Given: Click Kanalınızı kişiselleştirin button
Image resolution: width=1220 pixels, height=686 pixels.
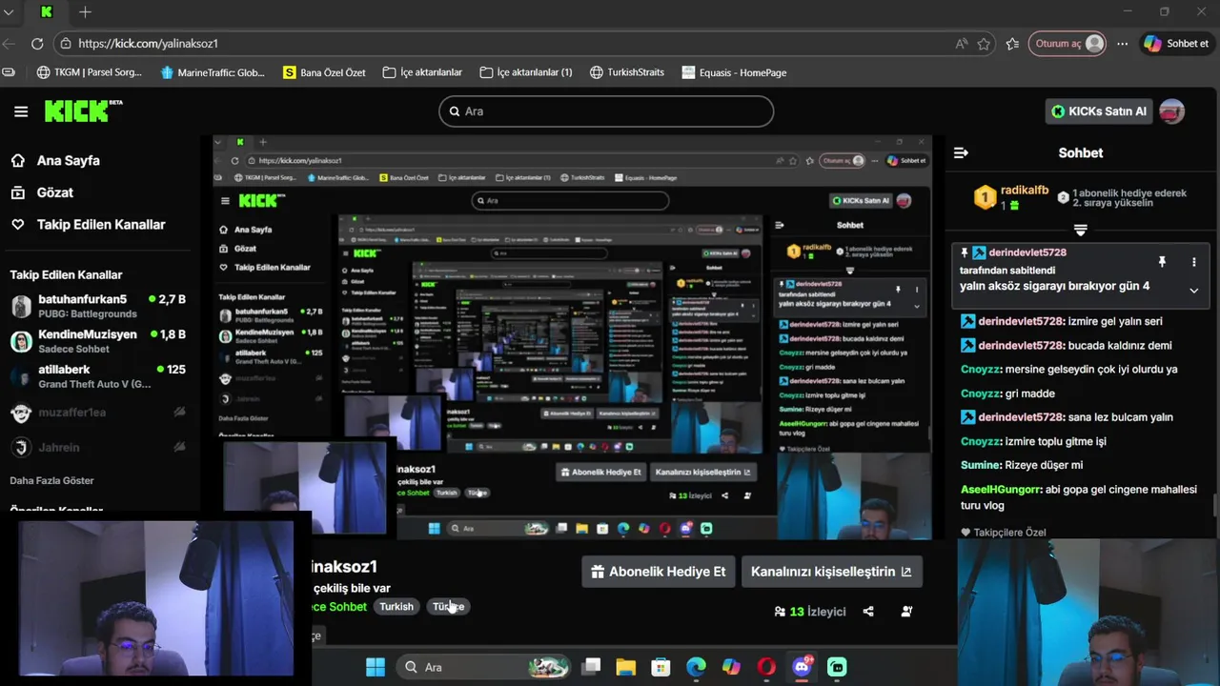Looking at the screenshot, I should (x=831, y=572).
